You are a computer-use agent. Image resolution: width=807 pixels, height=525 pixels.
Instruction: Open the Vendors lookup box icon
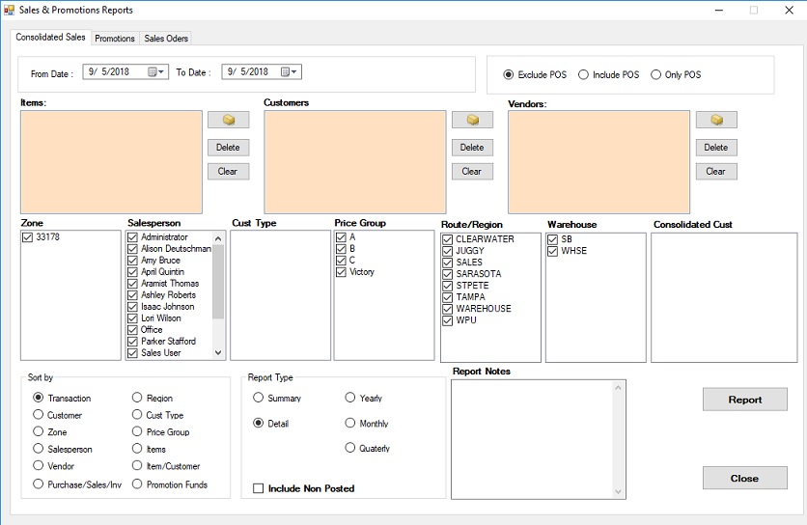tap(716, 120)
